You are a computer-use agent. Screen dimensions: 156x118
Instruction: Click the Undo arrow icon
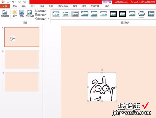click(13, 2)
